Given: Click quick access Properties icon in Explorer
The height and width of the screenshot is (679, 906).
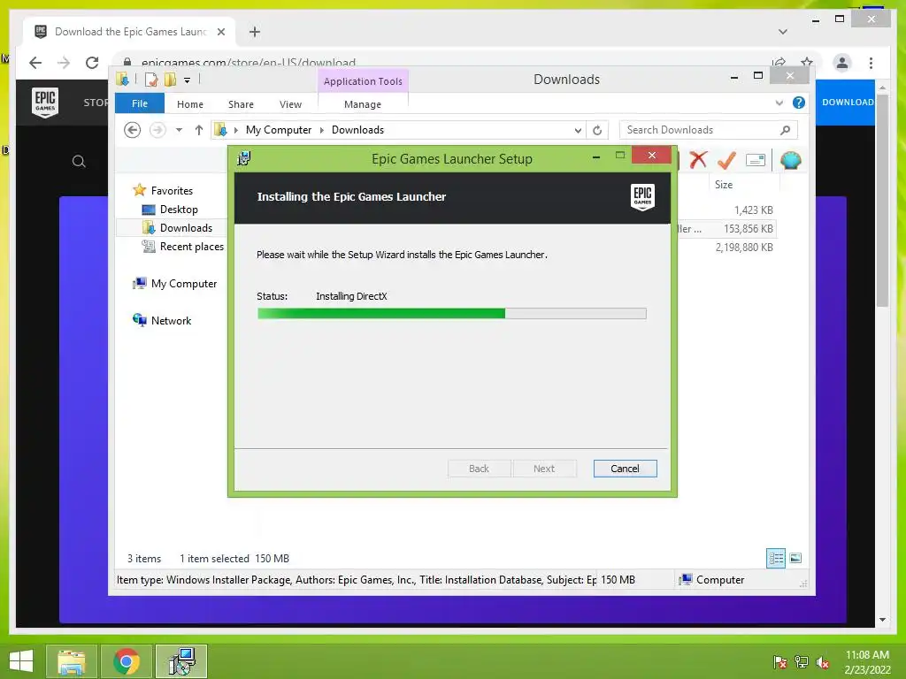Looking at the screenshot, I should (x=151, y=80).
